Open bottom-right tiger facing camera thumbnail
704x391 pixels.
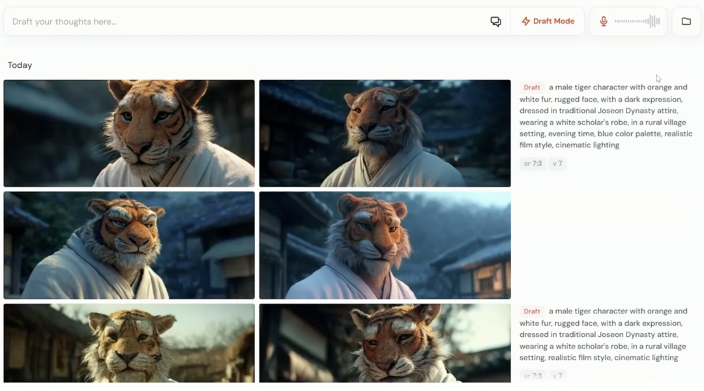385,343
